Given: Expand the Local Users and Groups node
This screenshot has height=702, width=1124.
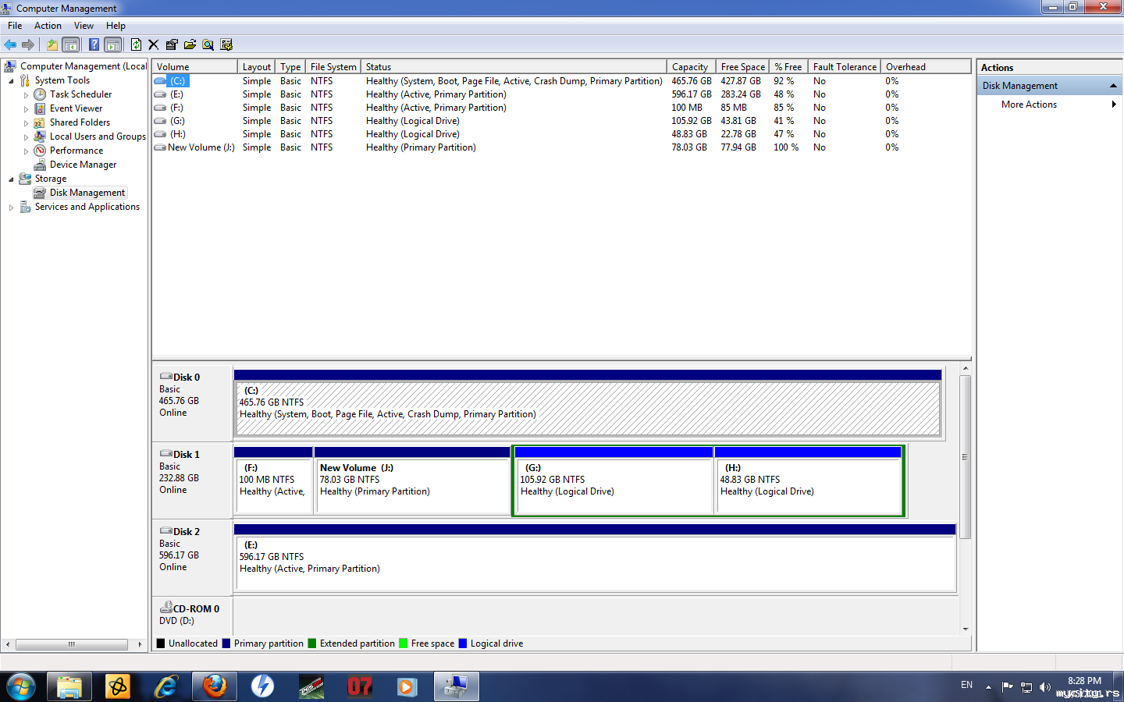Looking at the screenshot, I should click(x=26, y=137).
